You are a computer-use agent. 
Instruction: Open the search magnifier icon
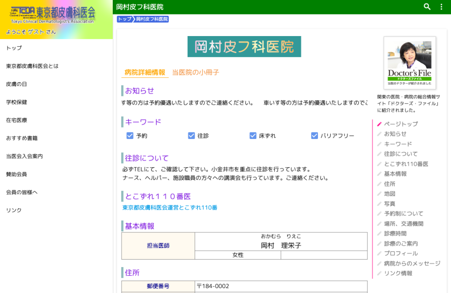pyautogui.click(x=427, y=7)
